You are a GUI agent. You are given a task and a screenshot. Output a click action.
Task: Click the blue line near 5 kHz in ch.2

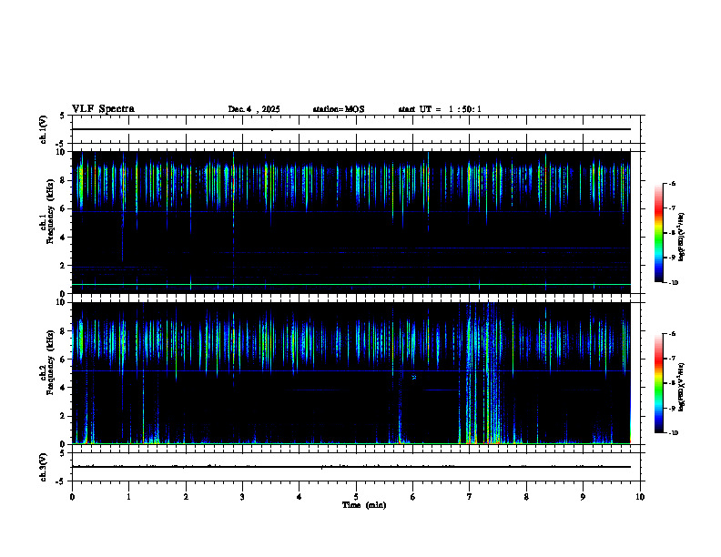[351, 370]
